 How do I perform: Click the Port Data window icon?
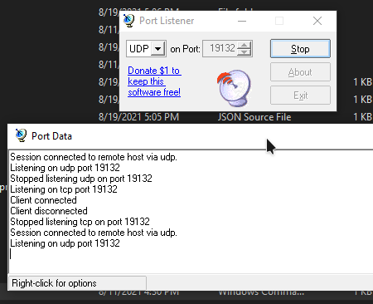coord(21,135)
